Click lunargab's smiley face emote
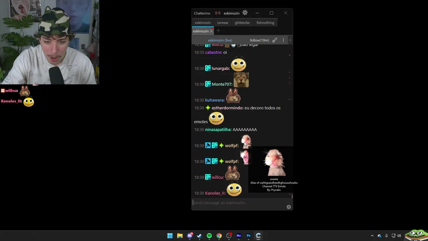The image size is (428, 241). point(238,65)
